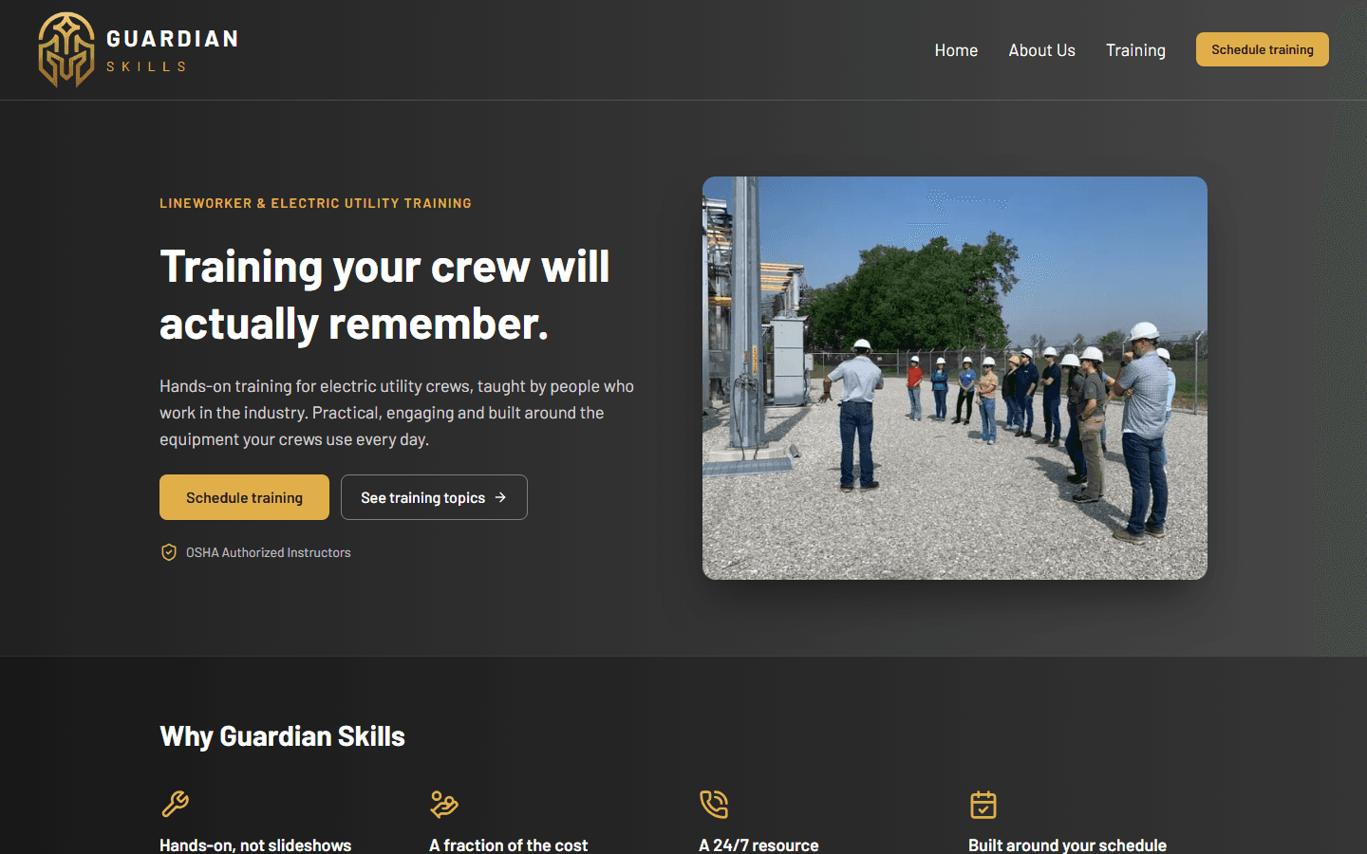This screenshot has height=854, width=1367.
Task: Click the 'Built around your schedule' title
Action: coord(1067,845)
